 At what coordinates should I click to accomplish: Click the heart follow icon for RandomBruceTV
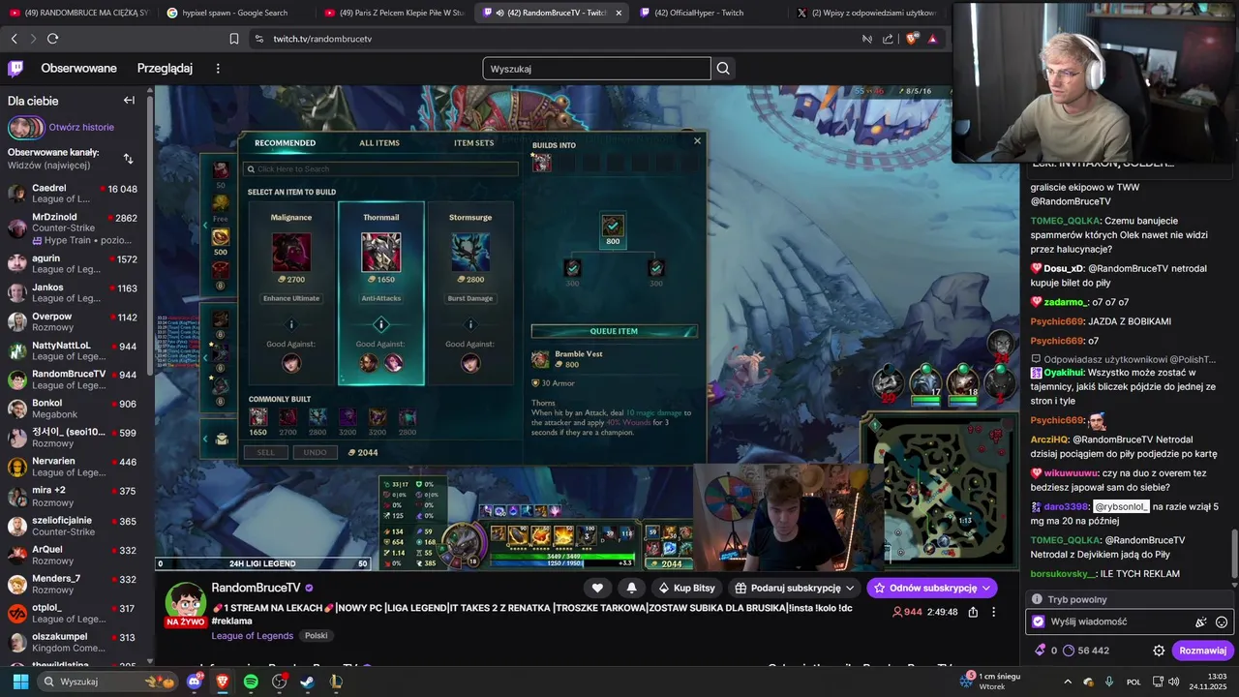tap(597, 588)
